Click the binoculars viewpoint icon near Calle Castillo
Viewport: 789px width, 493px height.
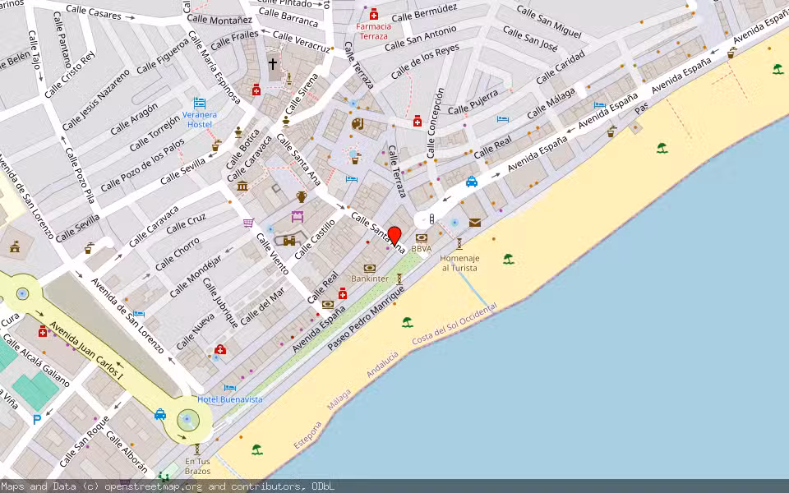coord(288,241)
